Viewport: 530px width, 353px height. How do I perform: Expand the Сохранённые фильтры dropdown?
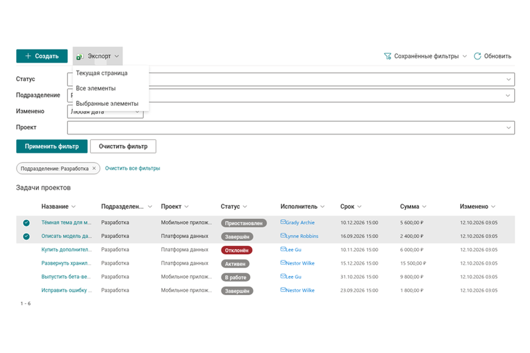(464, 56)
